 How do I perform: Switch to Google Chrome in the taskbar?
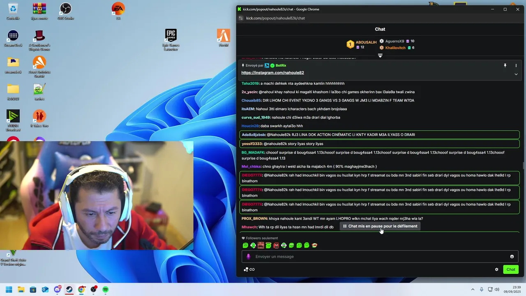[x=81, y=289]
